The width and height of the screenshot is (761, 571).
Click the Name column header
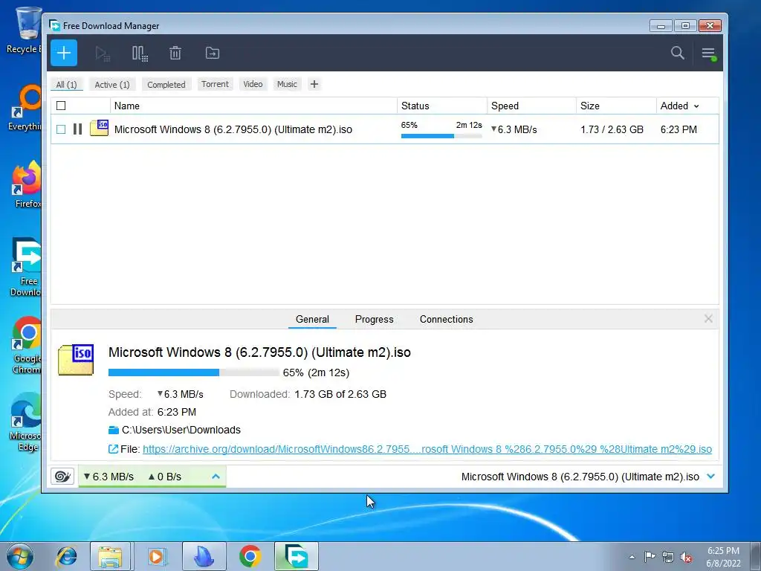point(253,106)
